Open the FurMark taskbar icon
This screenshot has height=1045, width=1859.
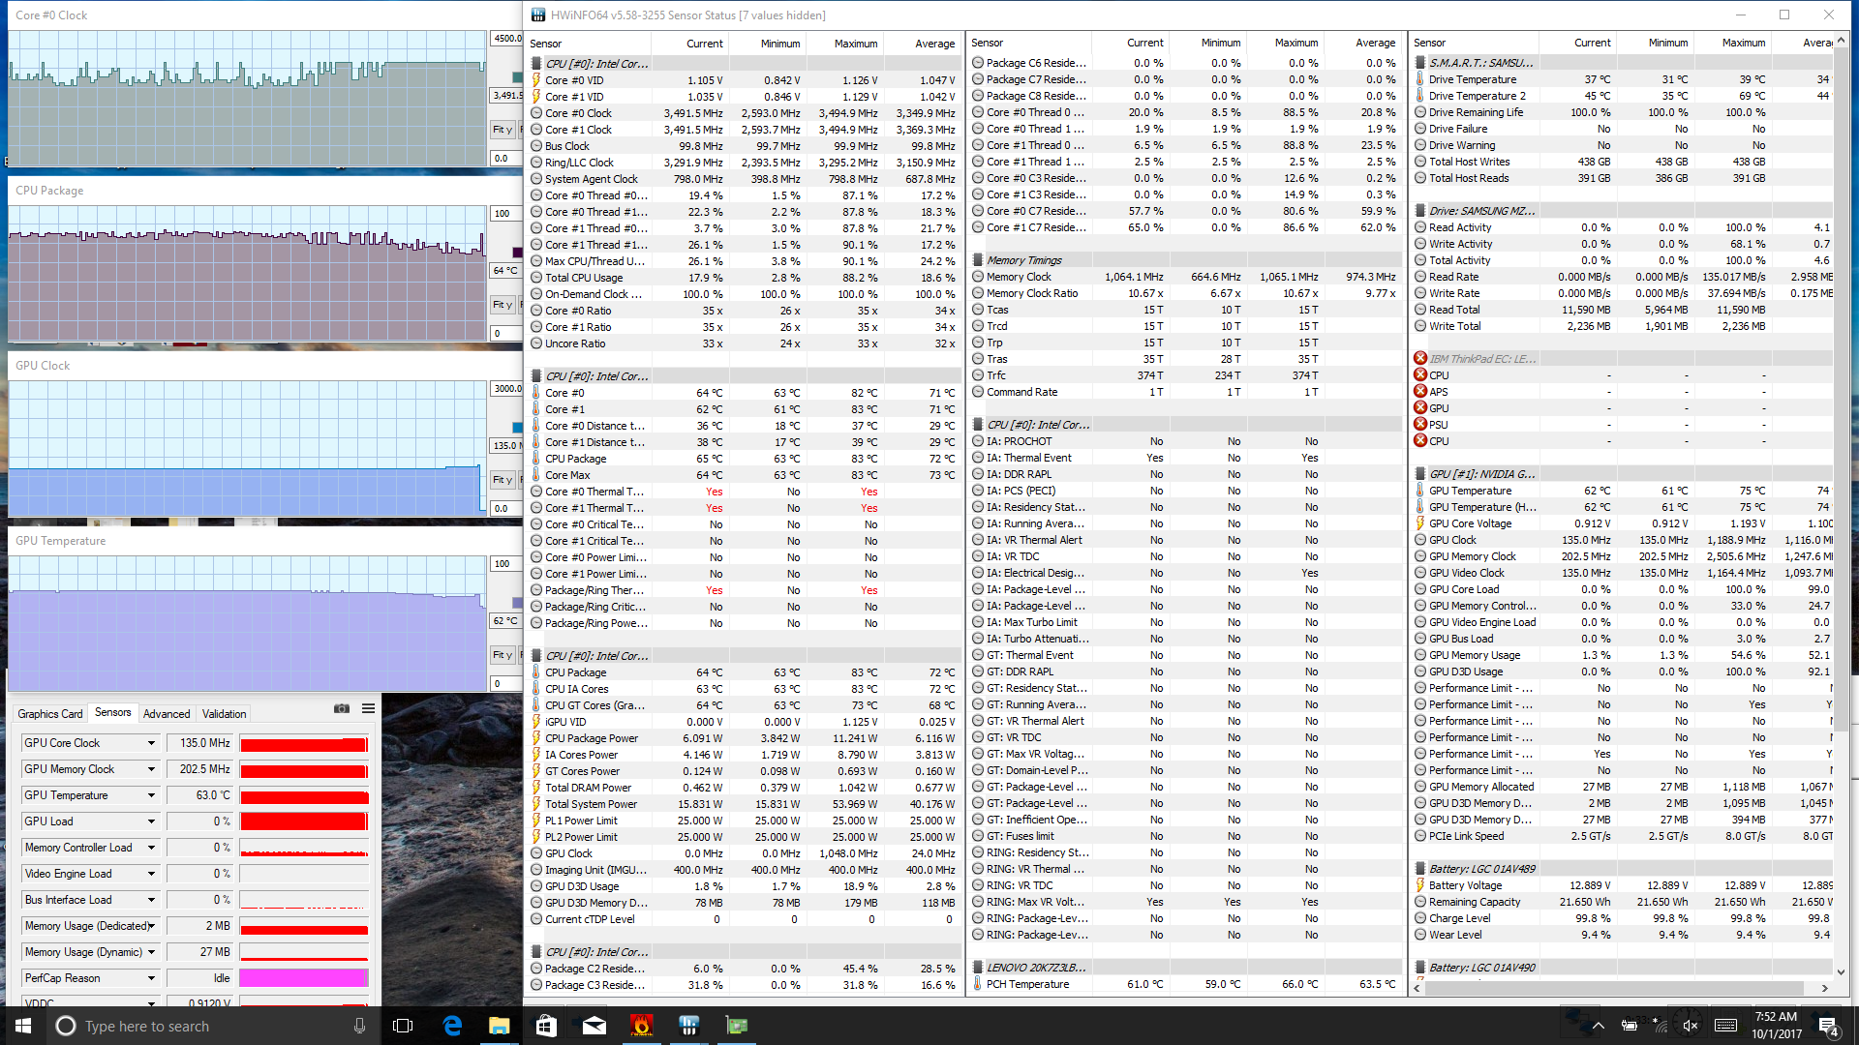[641, 1026]
